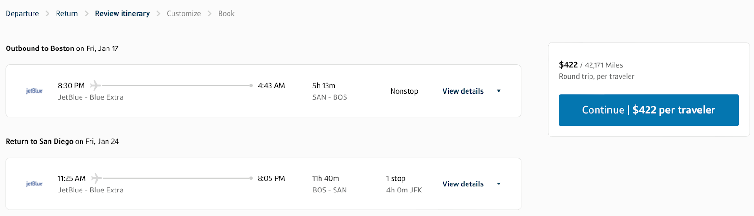Image resolution: width=754 pixels, height=216 pixels.
Task: Go back to the Return step
Action: click(67, 14)
